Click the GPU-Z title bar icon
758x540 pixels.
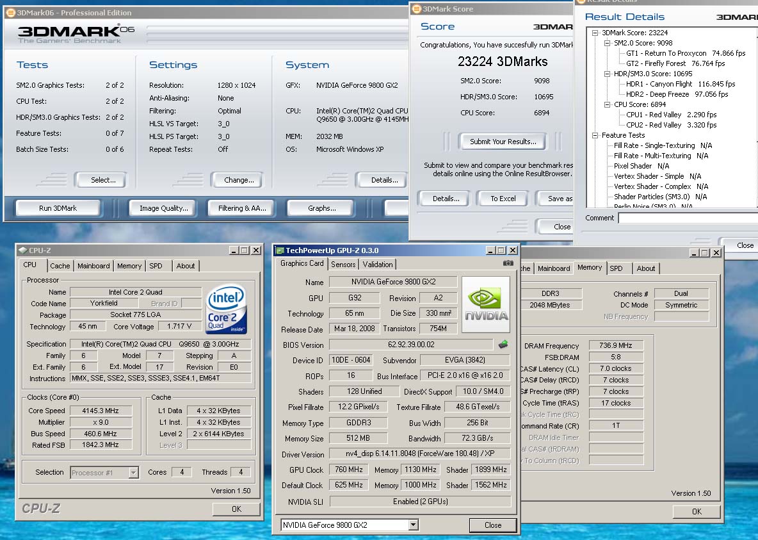pyautogui.click(x=279, y=250)
